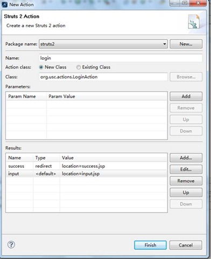Select the success result row

click(87, 166)
